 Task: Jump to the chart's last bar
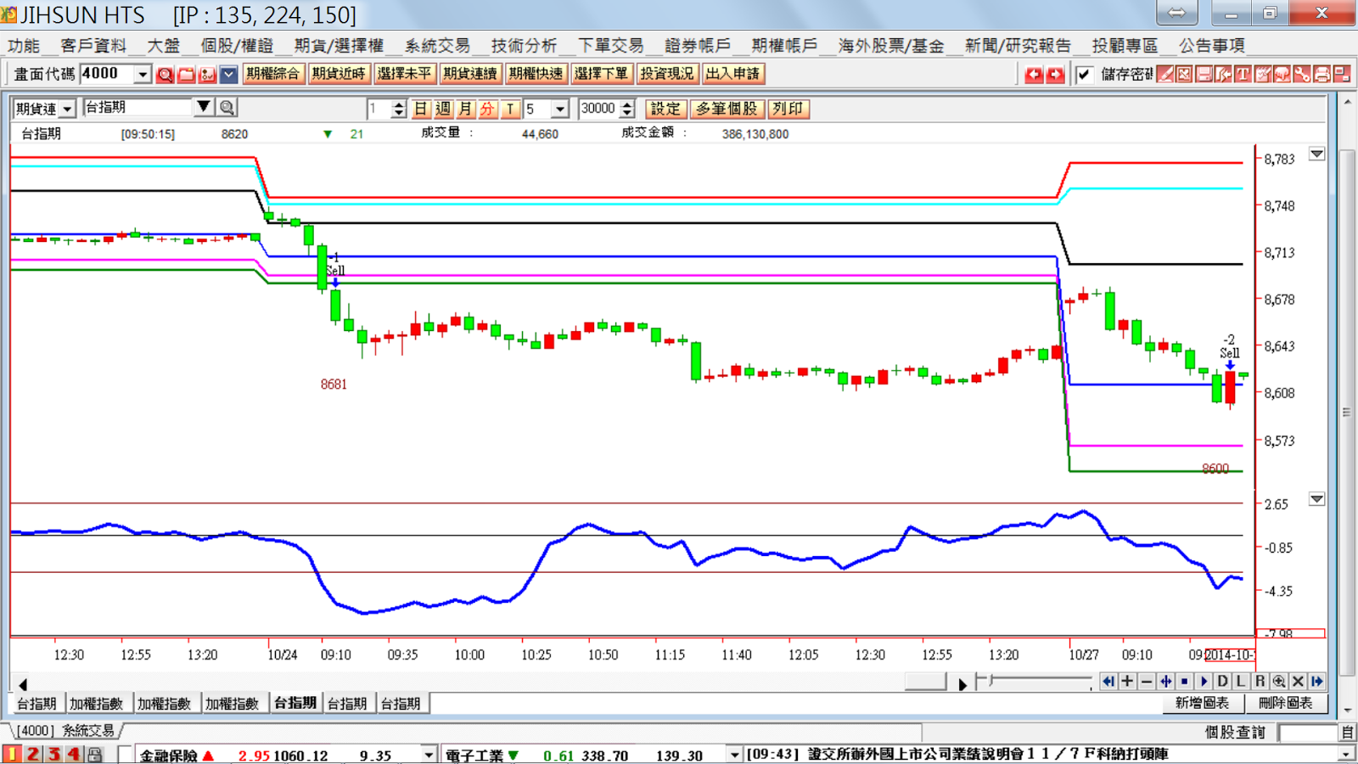[1317, 681]
